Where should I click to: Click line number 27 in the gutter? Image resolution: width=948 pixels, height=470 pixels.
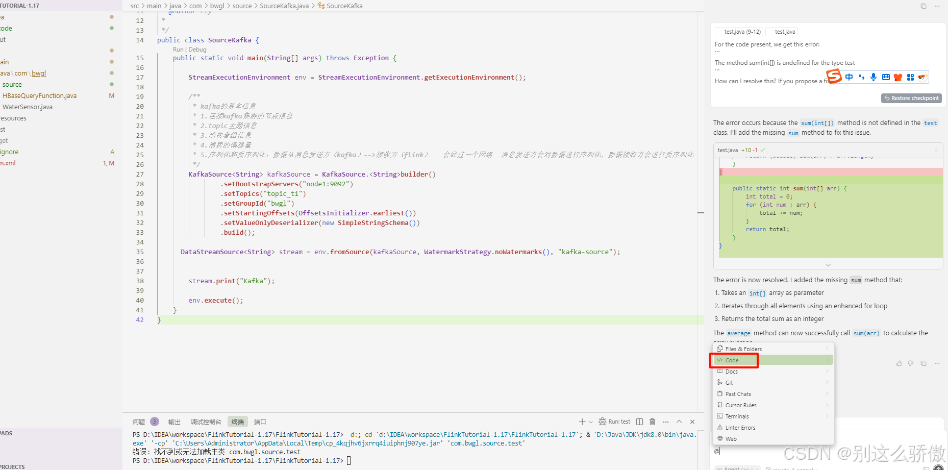140,175
